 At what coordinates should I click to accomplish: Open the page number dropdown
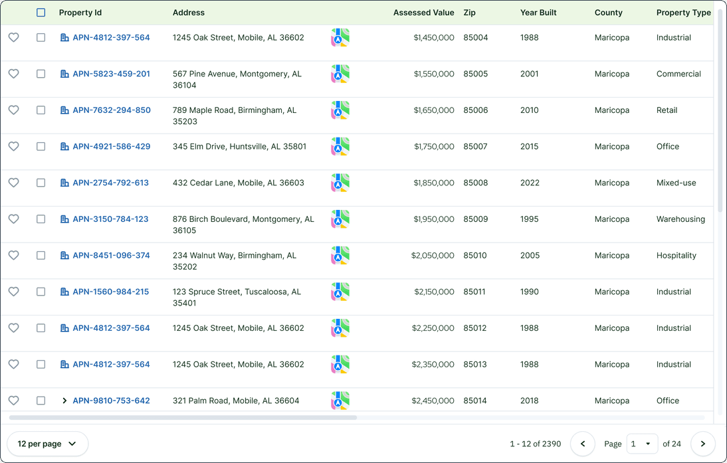click(642, 444)
